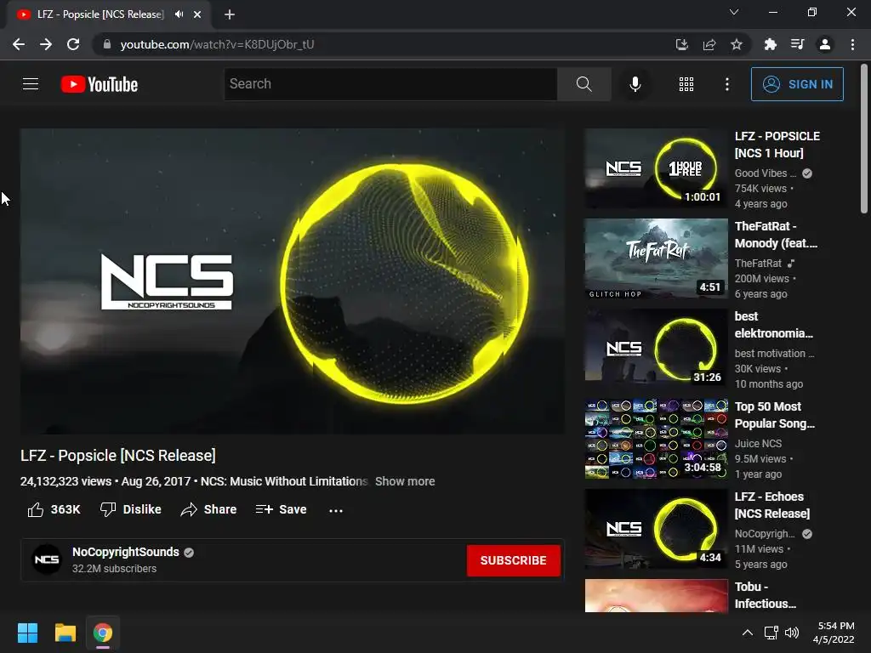Open the YouTube apps grid
Screen dimensions: 871x653
686,84
